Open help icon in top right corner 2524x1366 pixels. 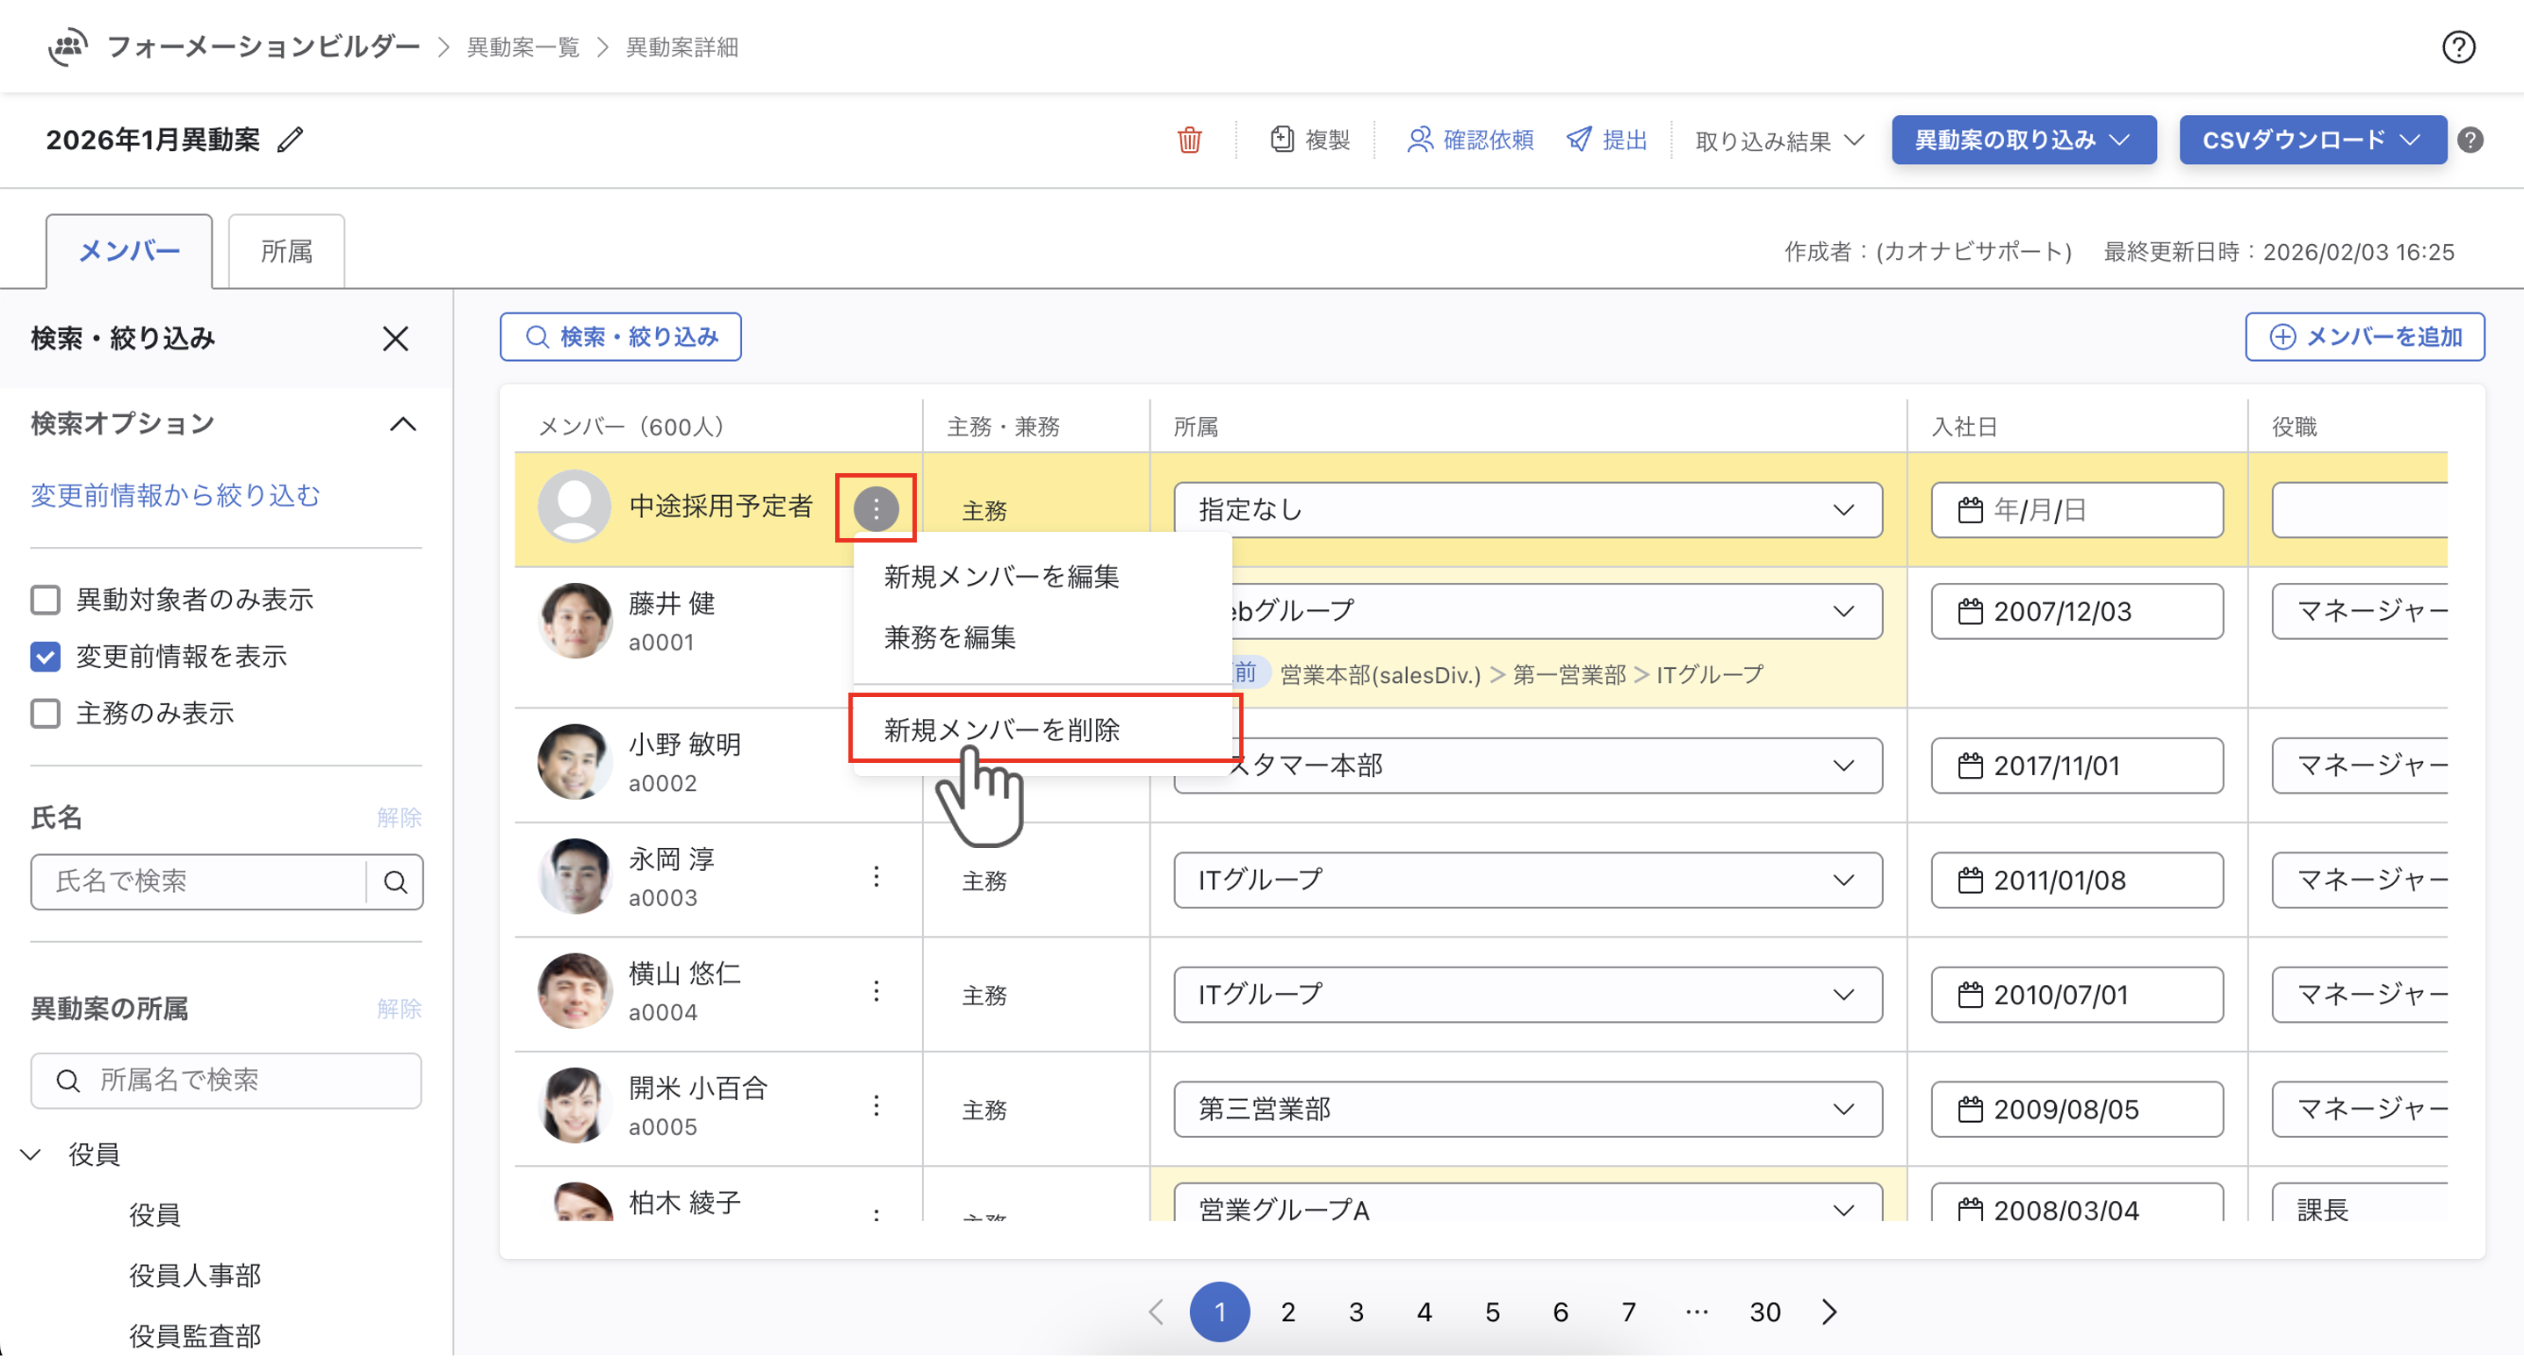click(2457, 47)
